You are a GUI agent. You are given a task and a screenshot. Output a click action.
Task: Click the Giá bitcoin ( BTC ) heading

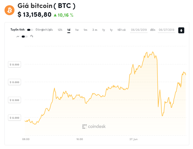tap(47, 6)
